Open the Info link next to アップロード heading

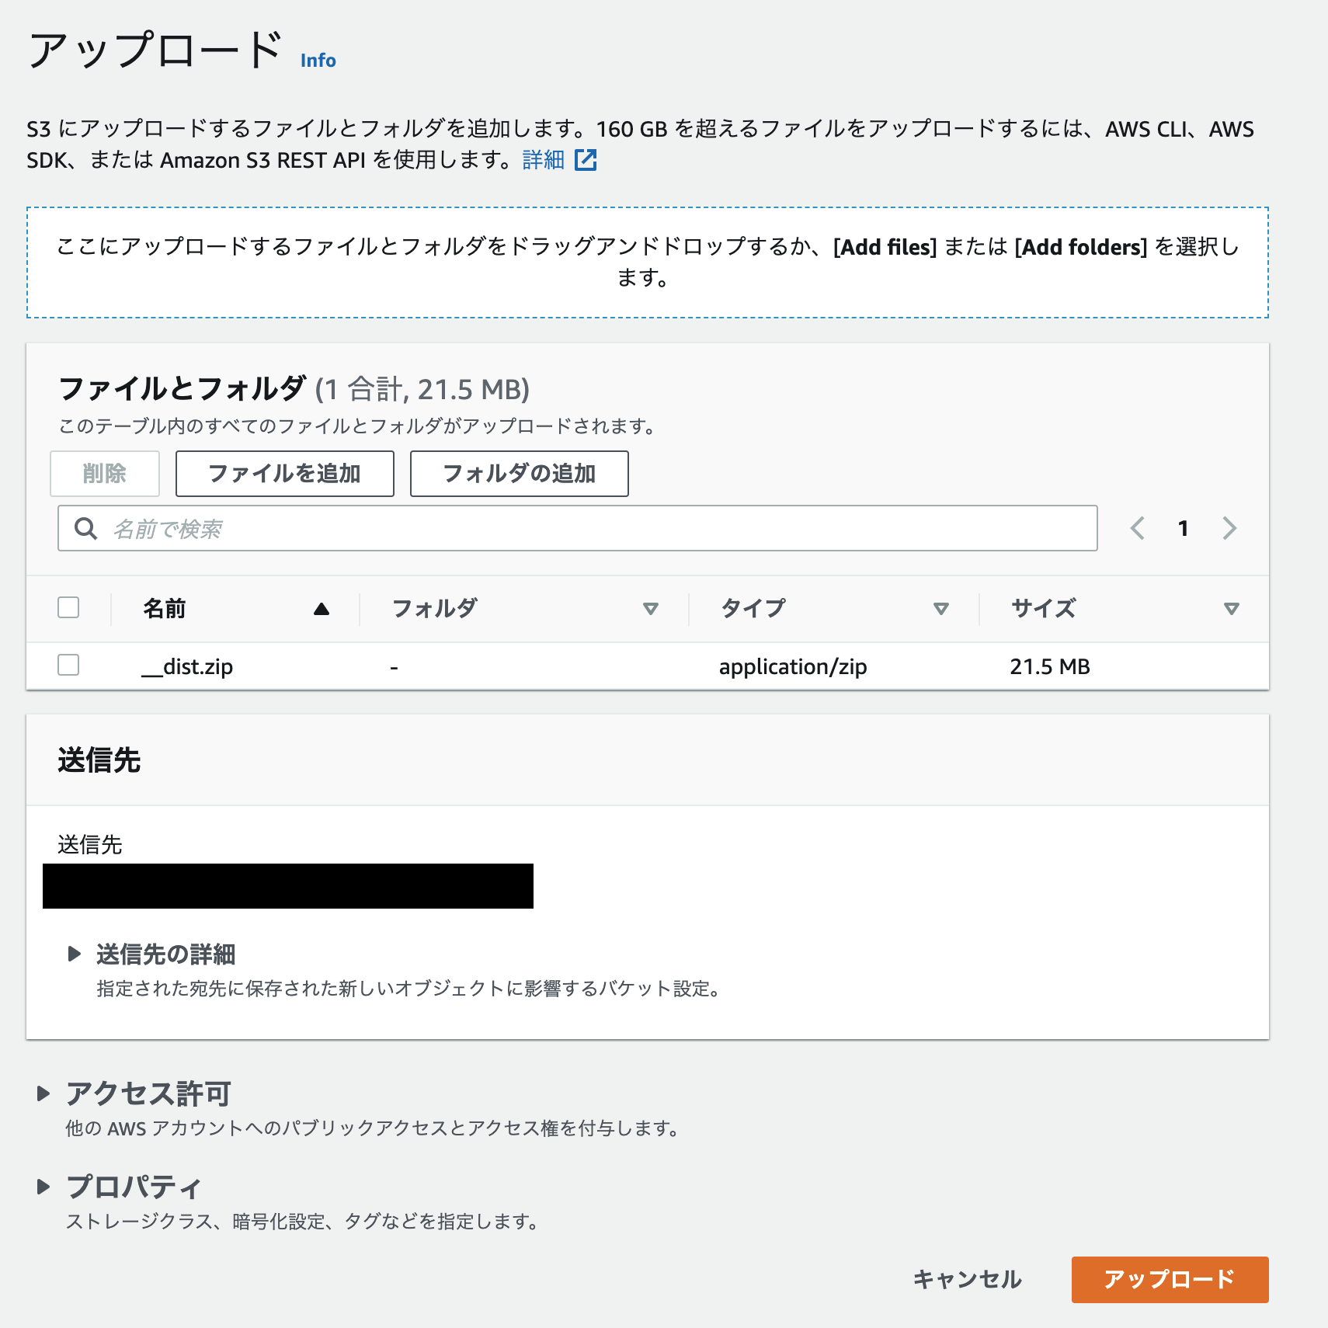coord(318,61)
